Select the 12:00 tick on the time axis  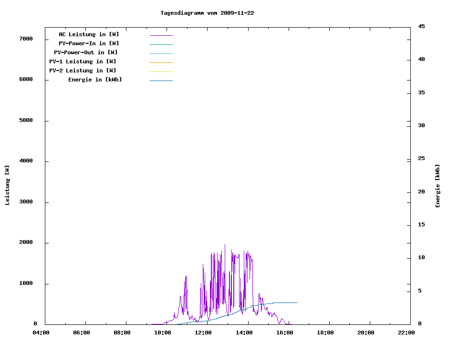tap(203, 333)
